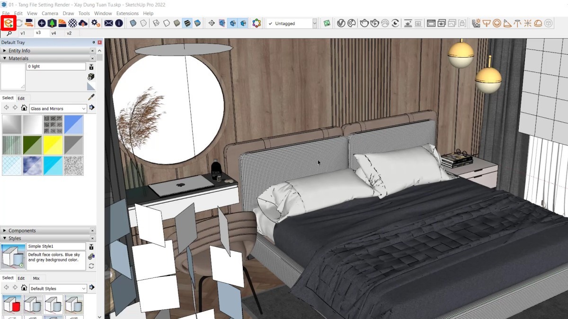Click Create Material icon in Materials panel
Screen dimensions: 568x319
pos(91,77)
